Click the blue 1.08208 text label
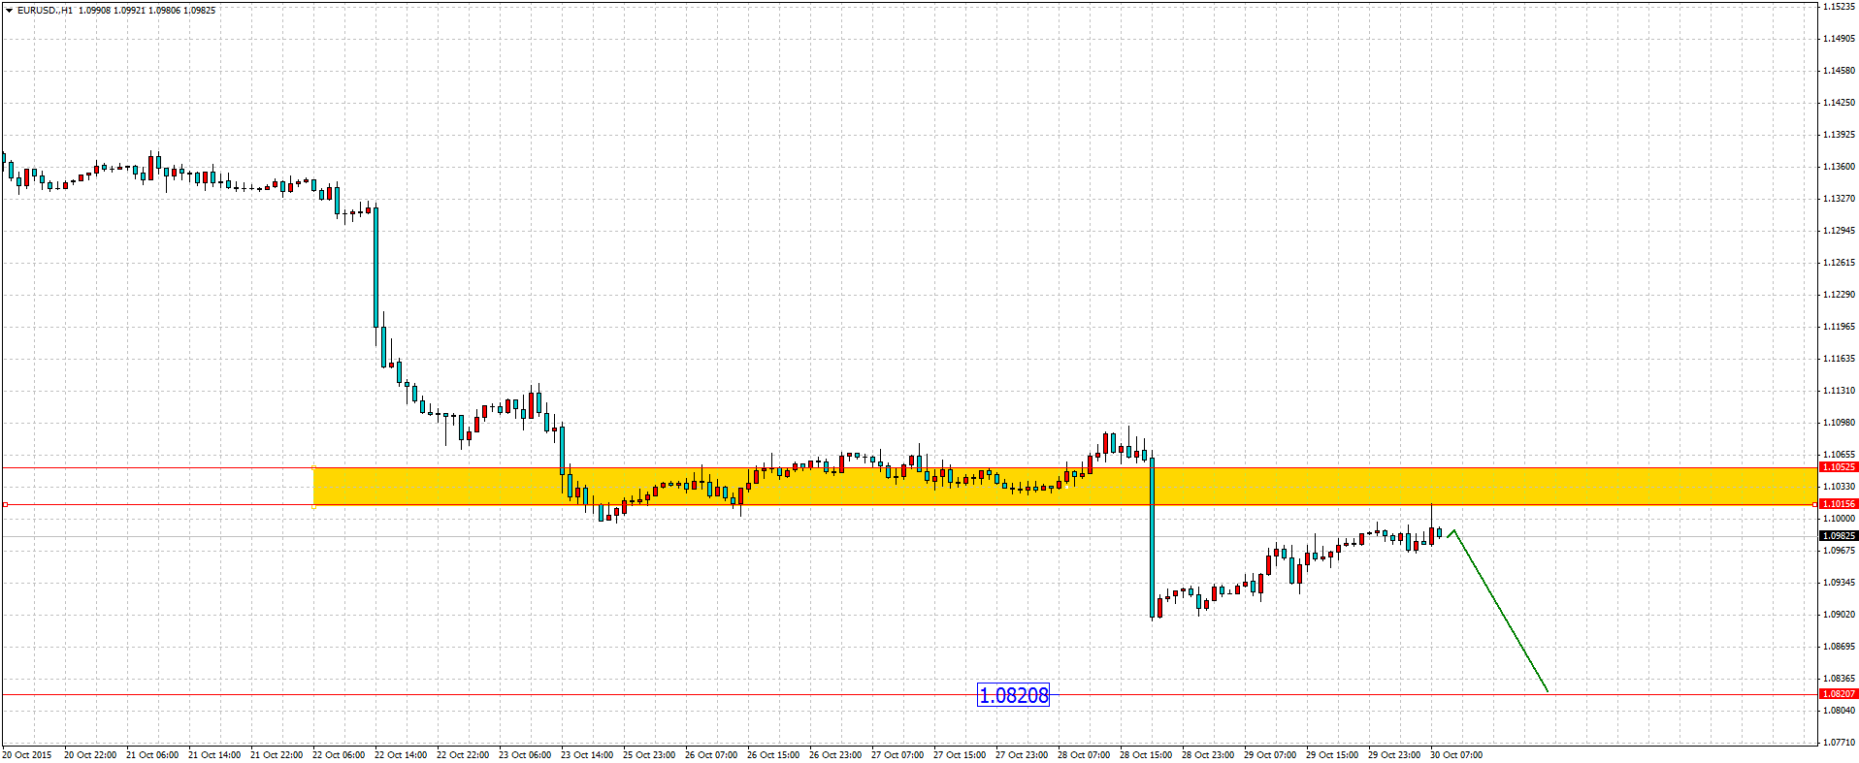Viewport: 1859px width, 763px height. 1013,695
